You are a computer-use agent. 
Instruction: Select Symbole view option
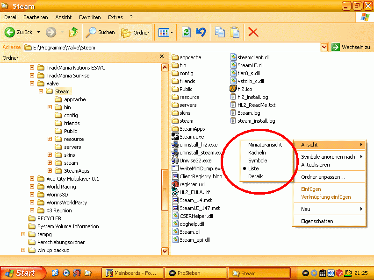258,161
